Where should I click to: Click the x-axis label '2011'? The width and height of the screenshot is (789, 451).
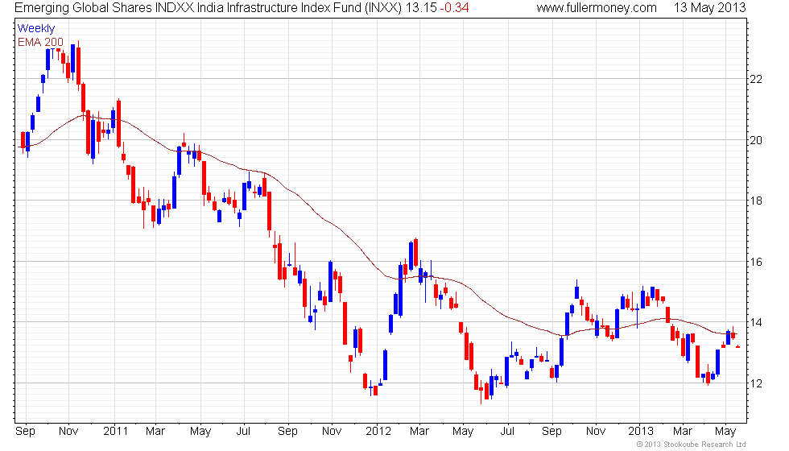click(116, 432)
